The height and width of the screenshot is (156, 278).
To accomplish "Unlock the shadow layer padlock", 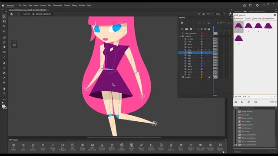I will 209,77.
